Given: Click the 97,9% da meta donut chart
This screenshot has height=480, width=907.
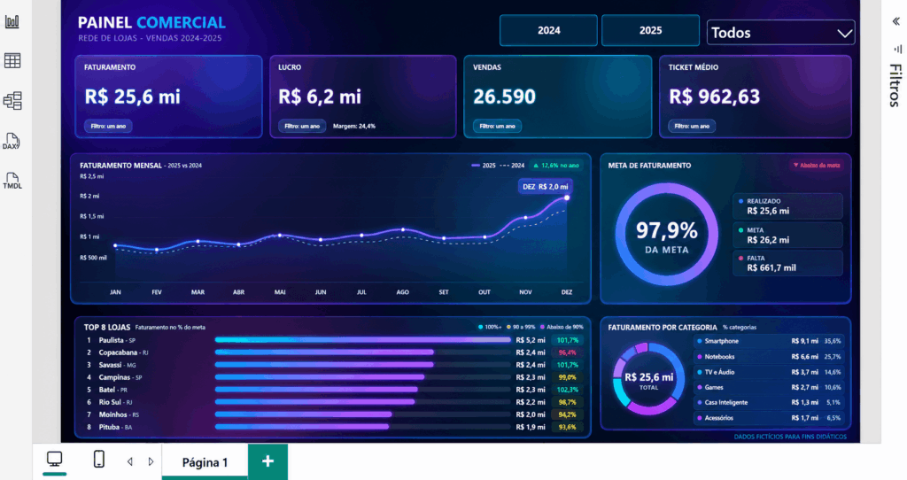Looking at the screenshot, I should (666, 234).
